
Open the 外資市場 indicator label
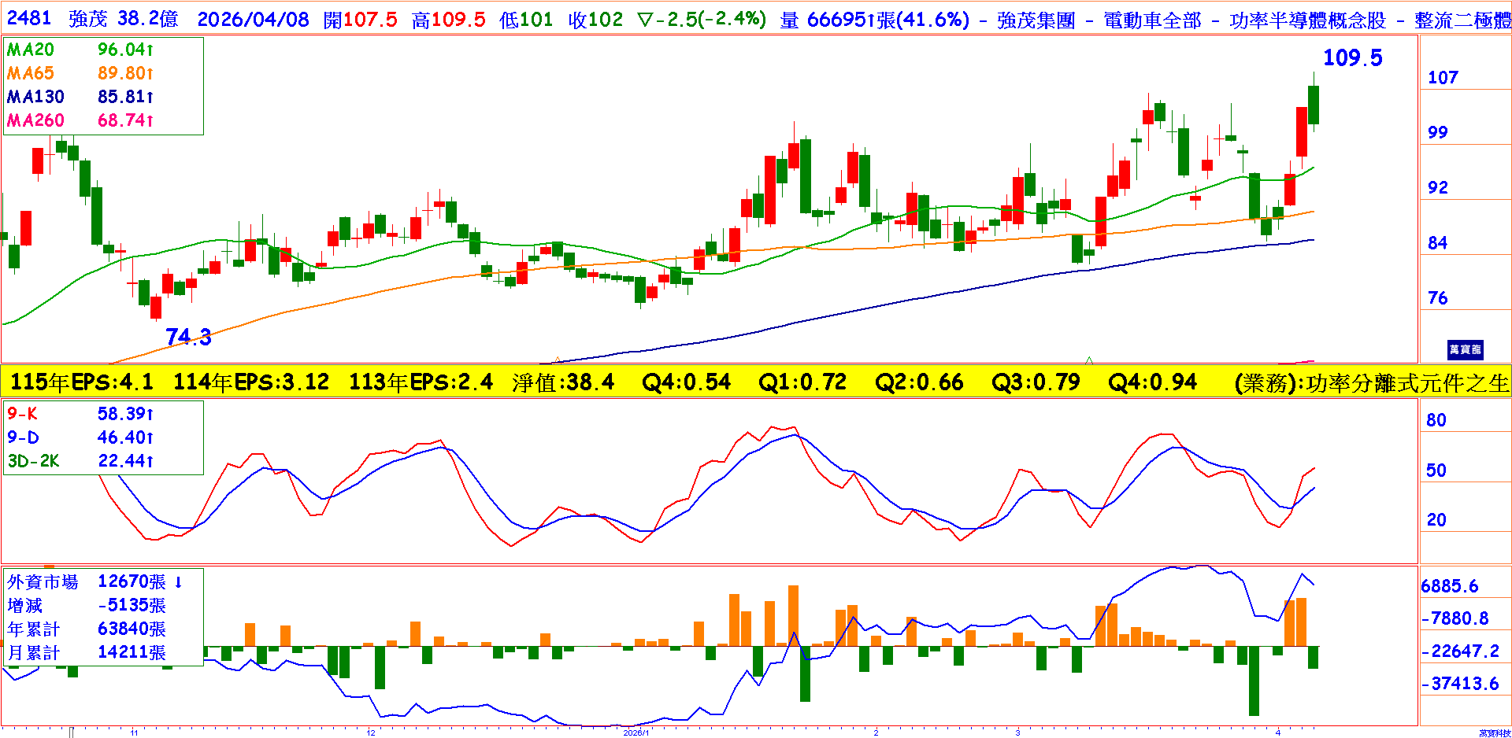43,582
